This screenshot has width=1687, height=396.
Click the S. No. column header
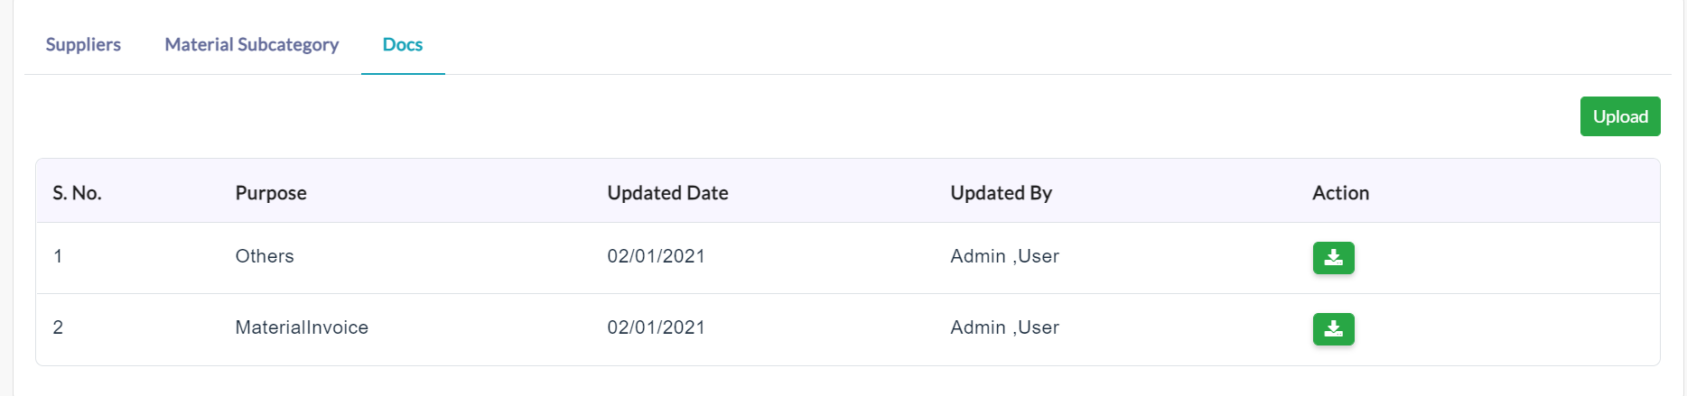coord(77,193)
